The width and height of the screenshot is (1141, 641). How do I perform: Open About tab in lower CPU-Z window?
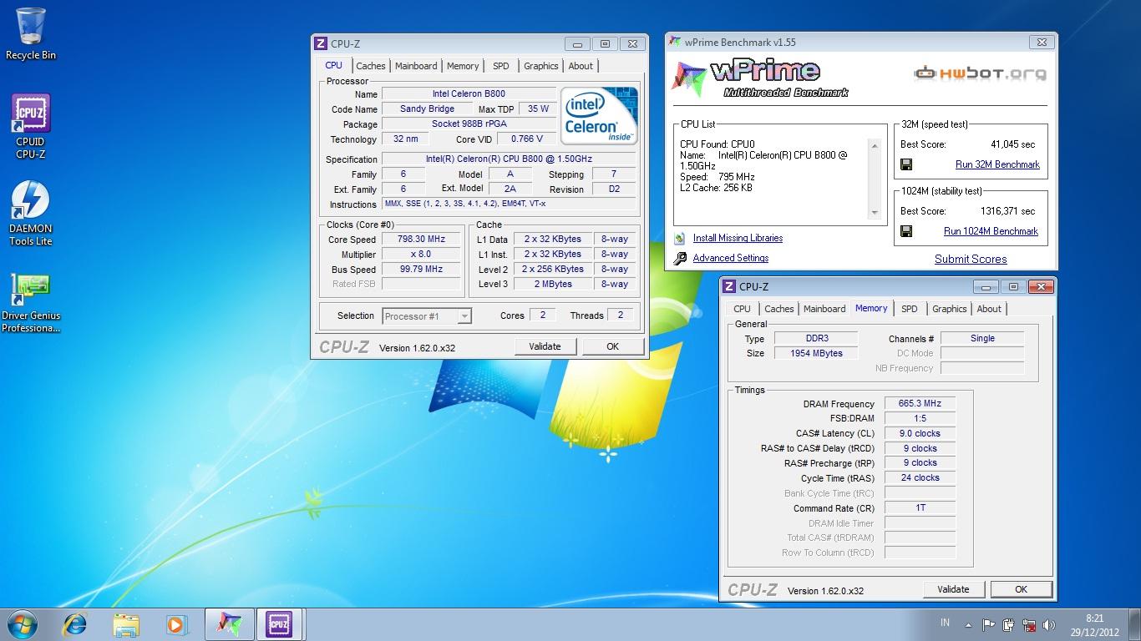(x=989, y=309)
